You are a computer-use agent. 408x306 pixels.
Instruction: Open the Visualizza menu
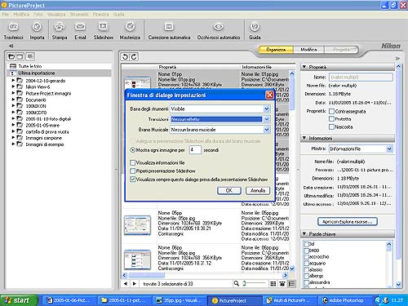[56, 15]
